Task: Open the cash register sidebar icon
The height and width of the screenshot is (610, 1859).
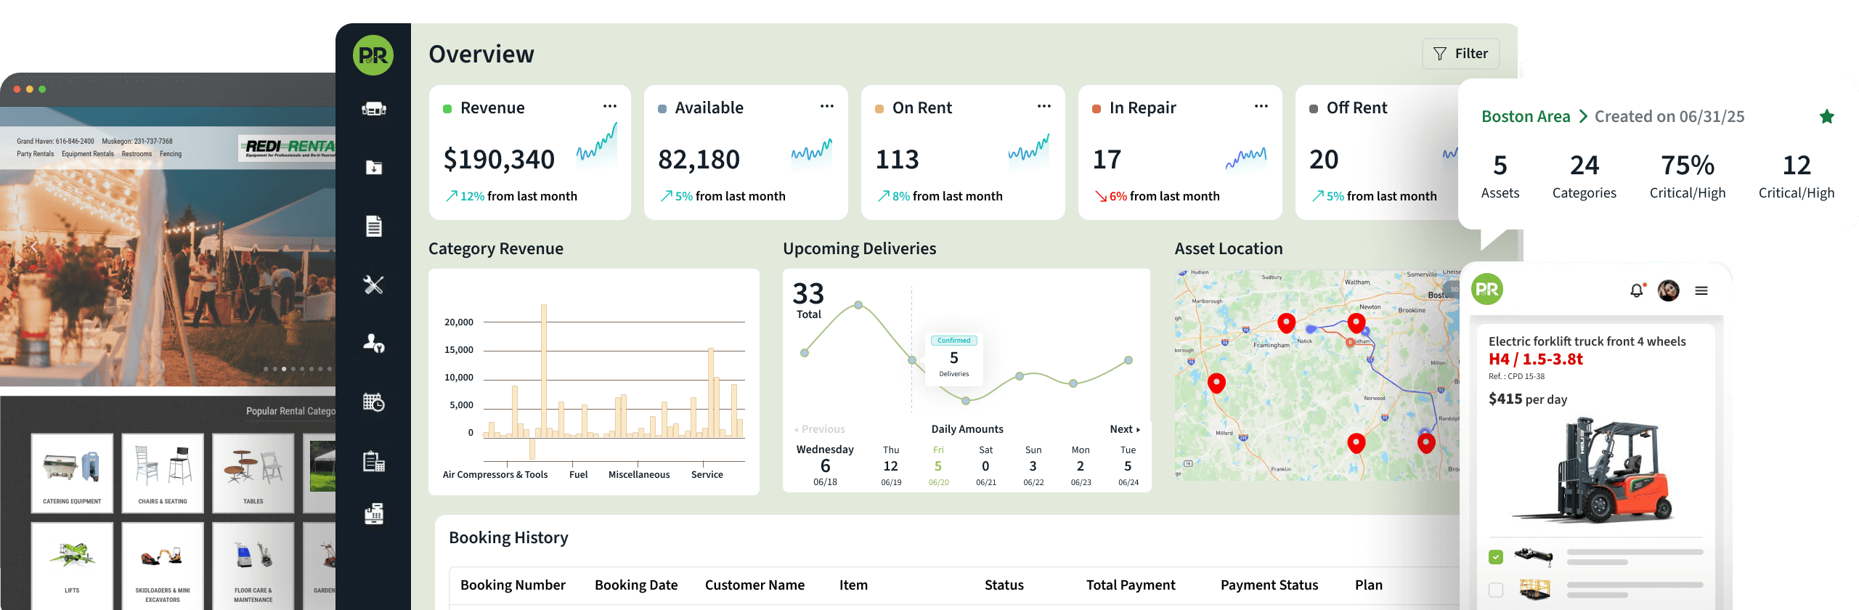Action: pyautogui.click(x=374, y=514)
